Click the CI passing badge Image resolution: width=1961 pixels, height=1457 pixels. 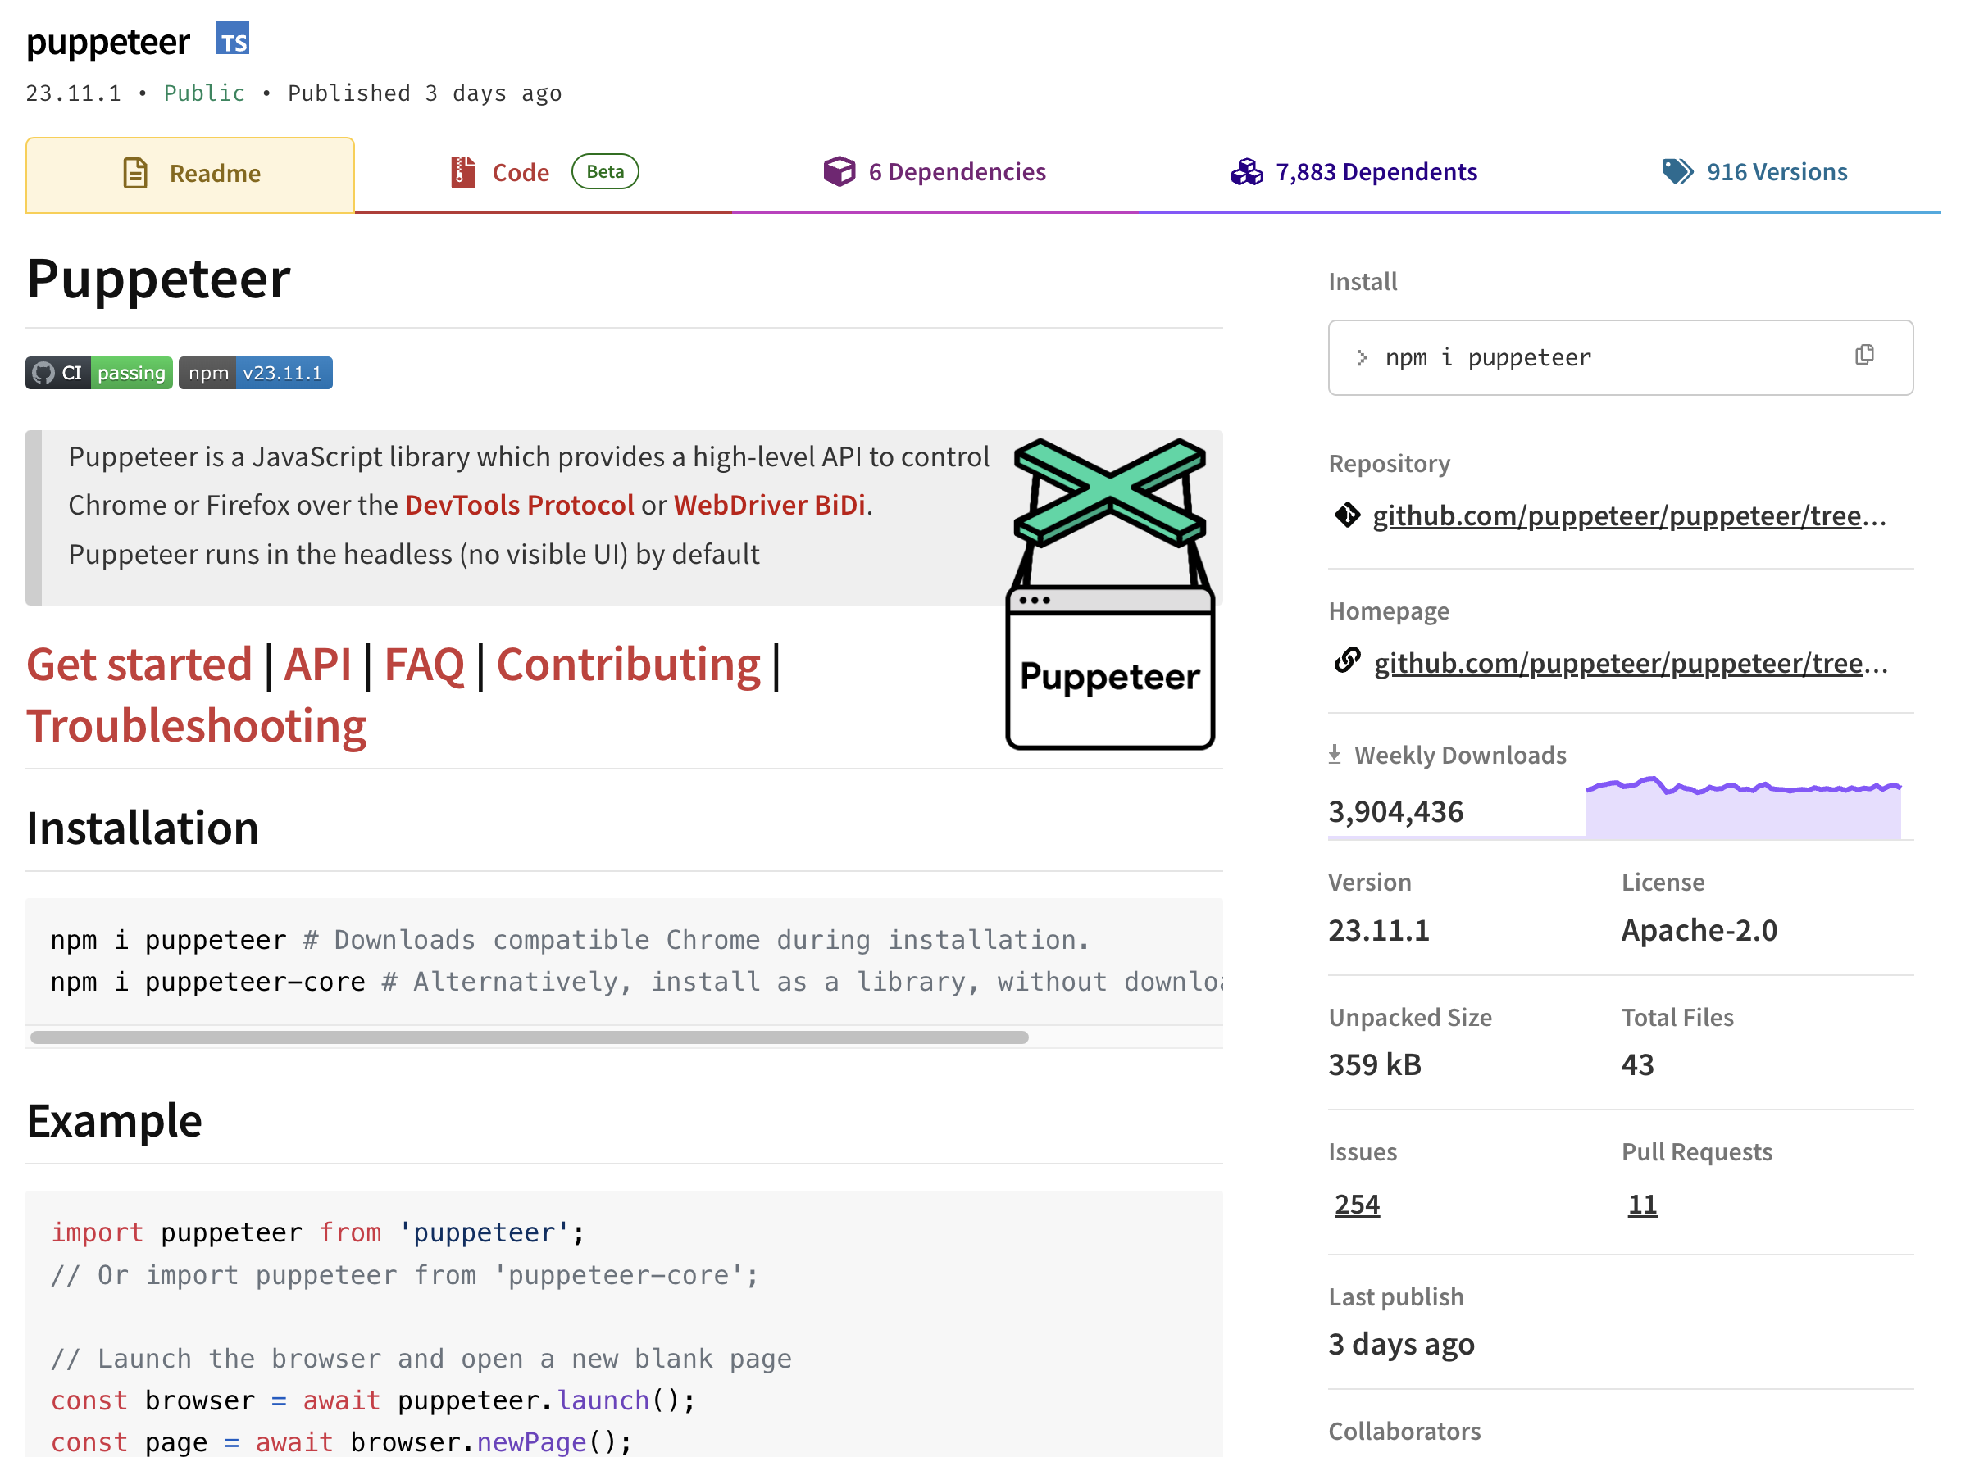pyautogui.click(x=99, y=373)
